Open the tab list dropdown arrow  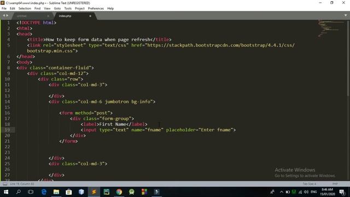346,15
